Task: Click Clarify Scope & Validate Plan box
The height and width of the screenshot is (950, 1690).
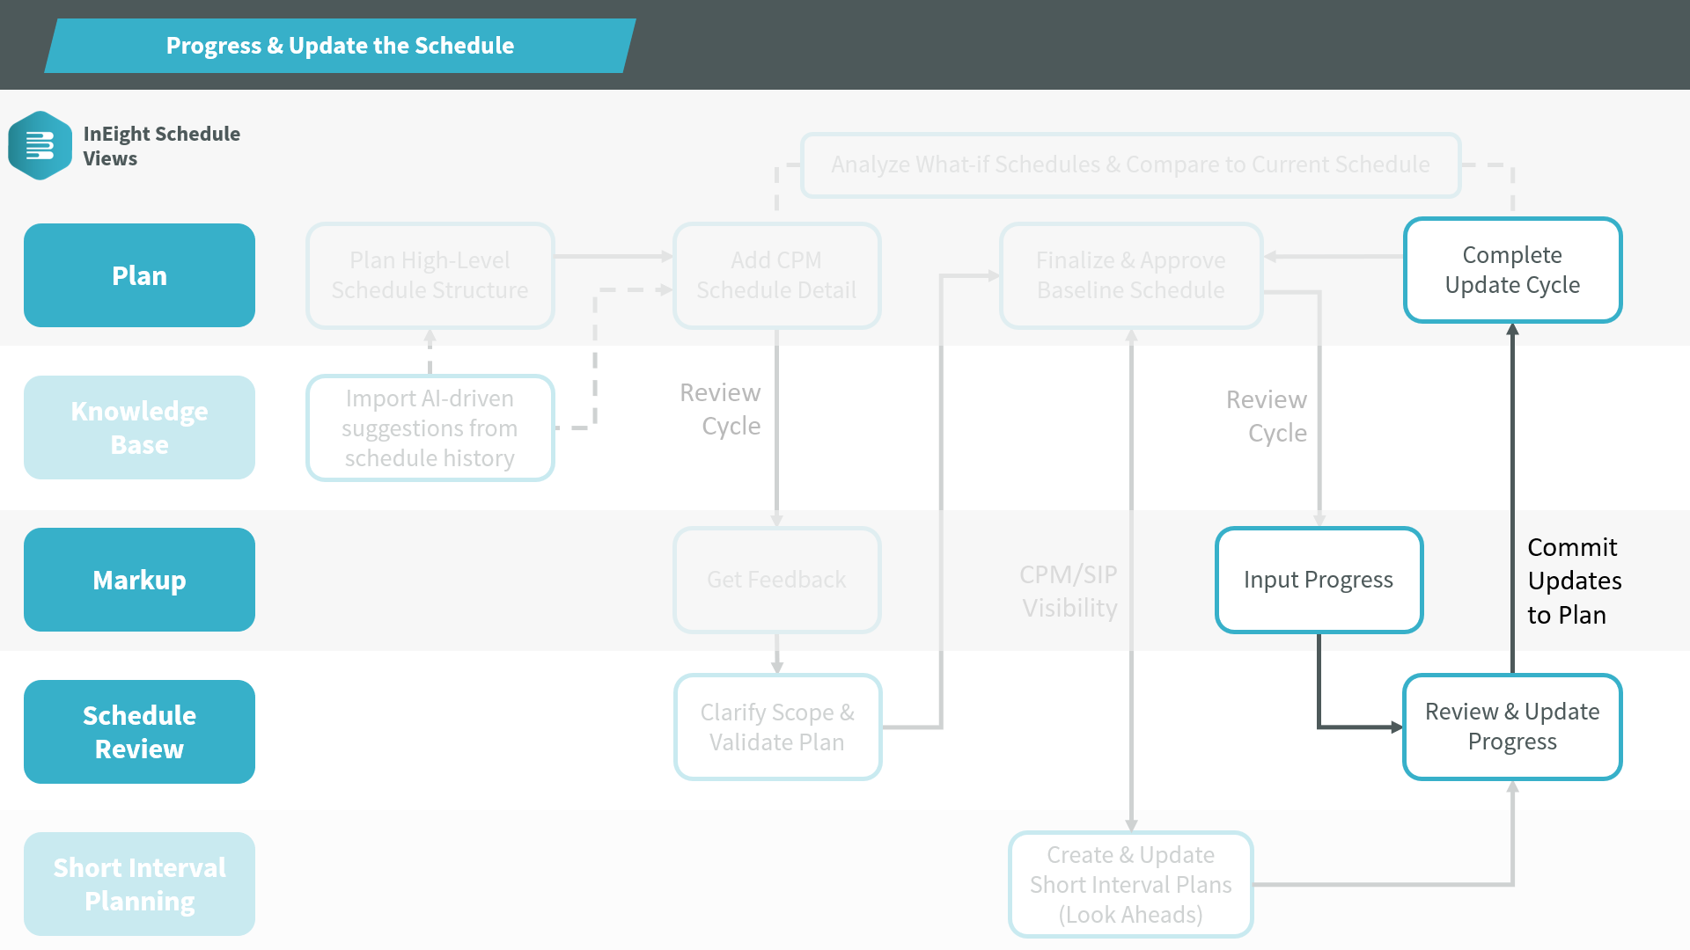Action: [x=776, y=727]
